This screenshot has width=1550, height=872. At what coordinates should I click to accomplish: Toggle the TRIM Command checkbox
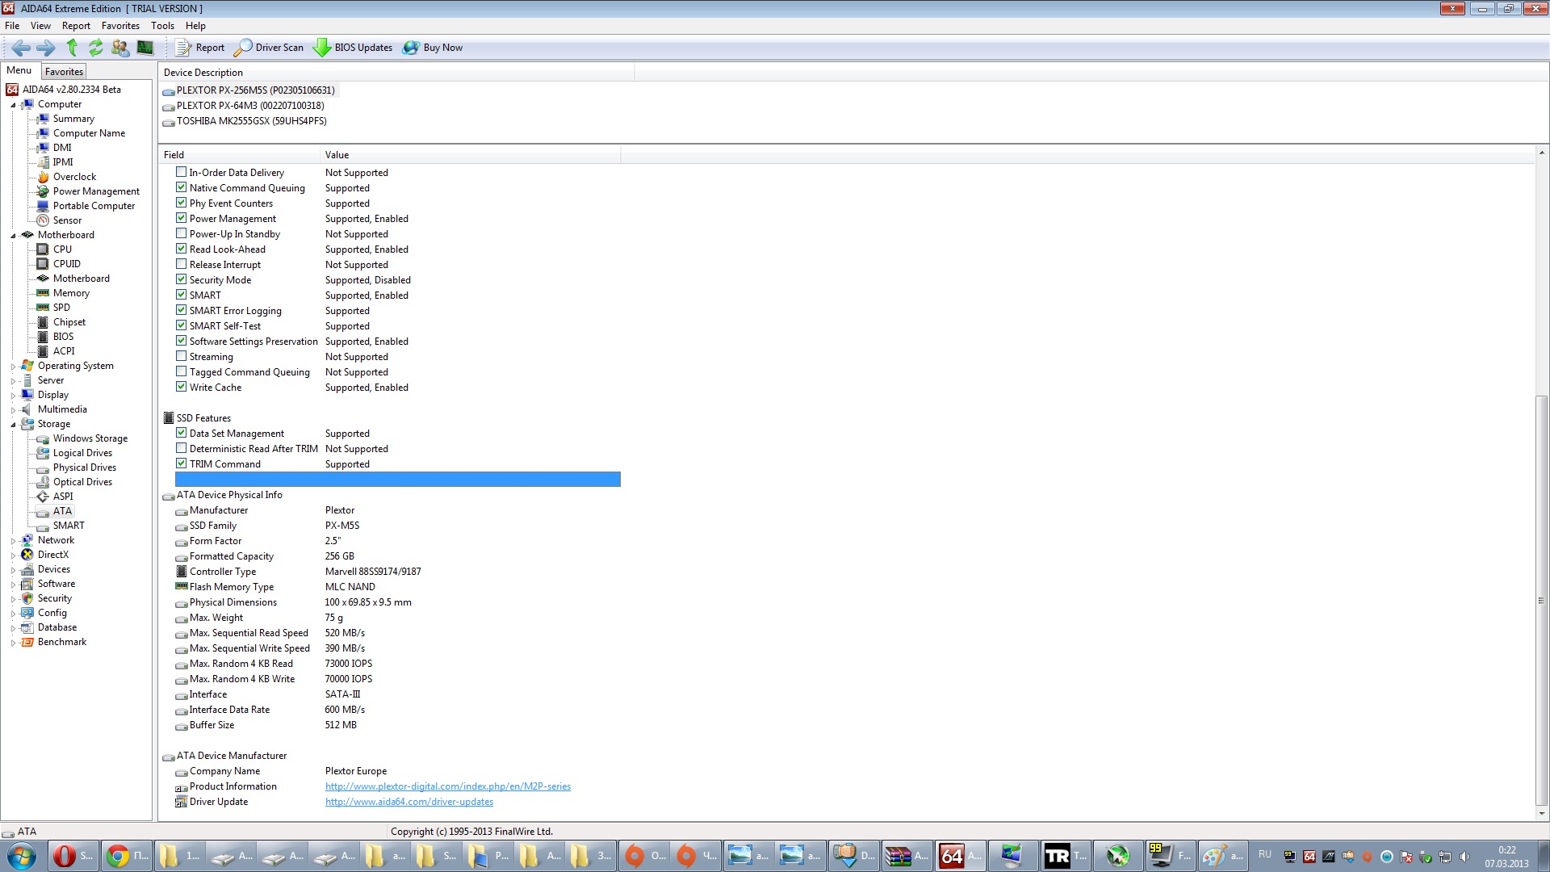point(182,464)
